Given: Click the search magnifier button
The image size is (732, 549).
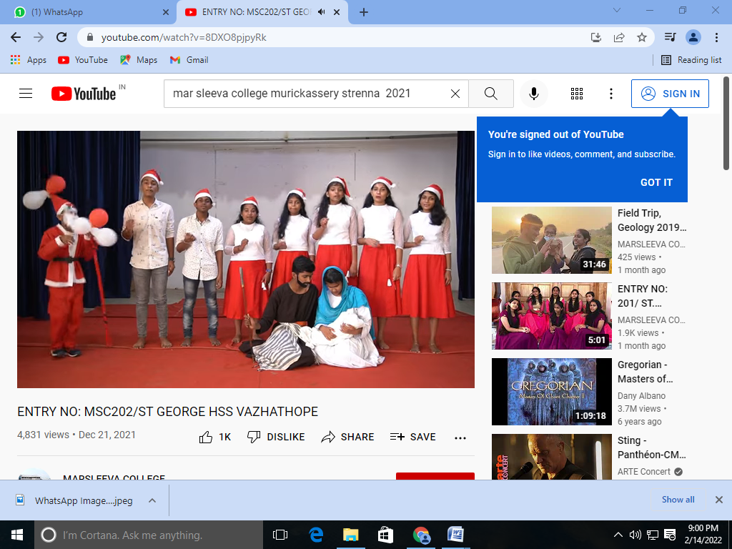Looking at the screenshot, I should tap(490, 94).
